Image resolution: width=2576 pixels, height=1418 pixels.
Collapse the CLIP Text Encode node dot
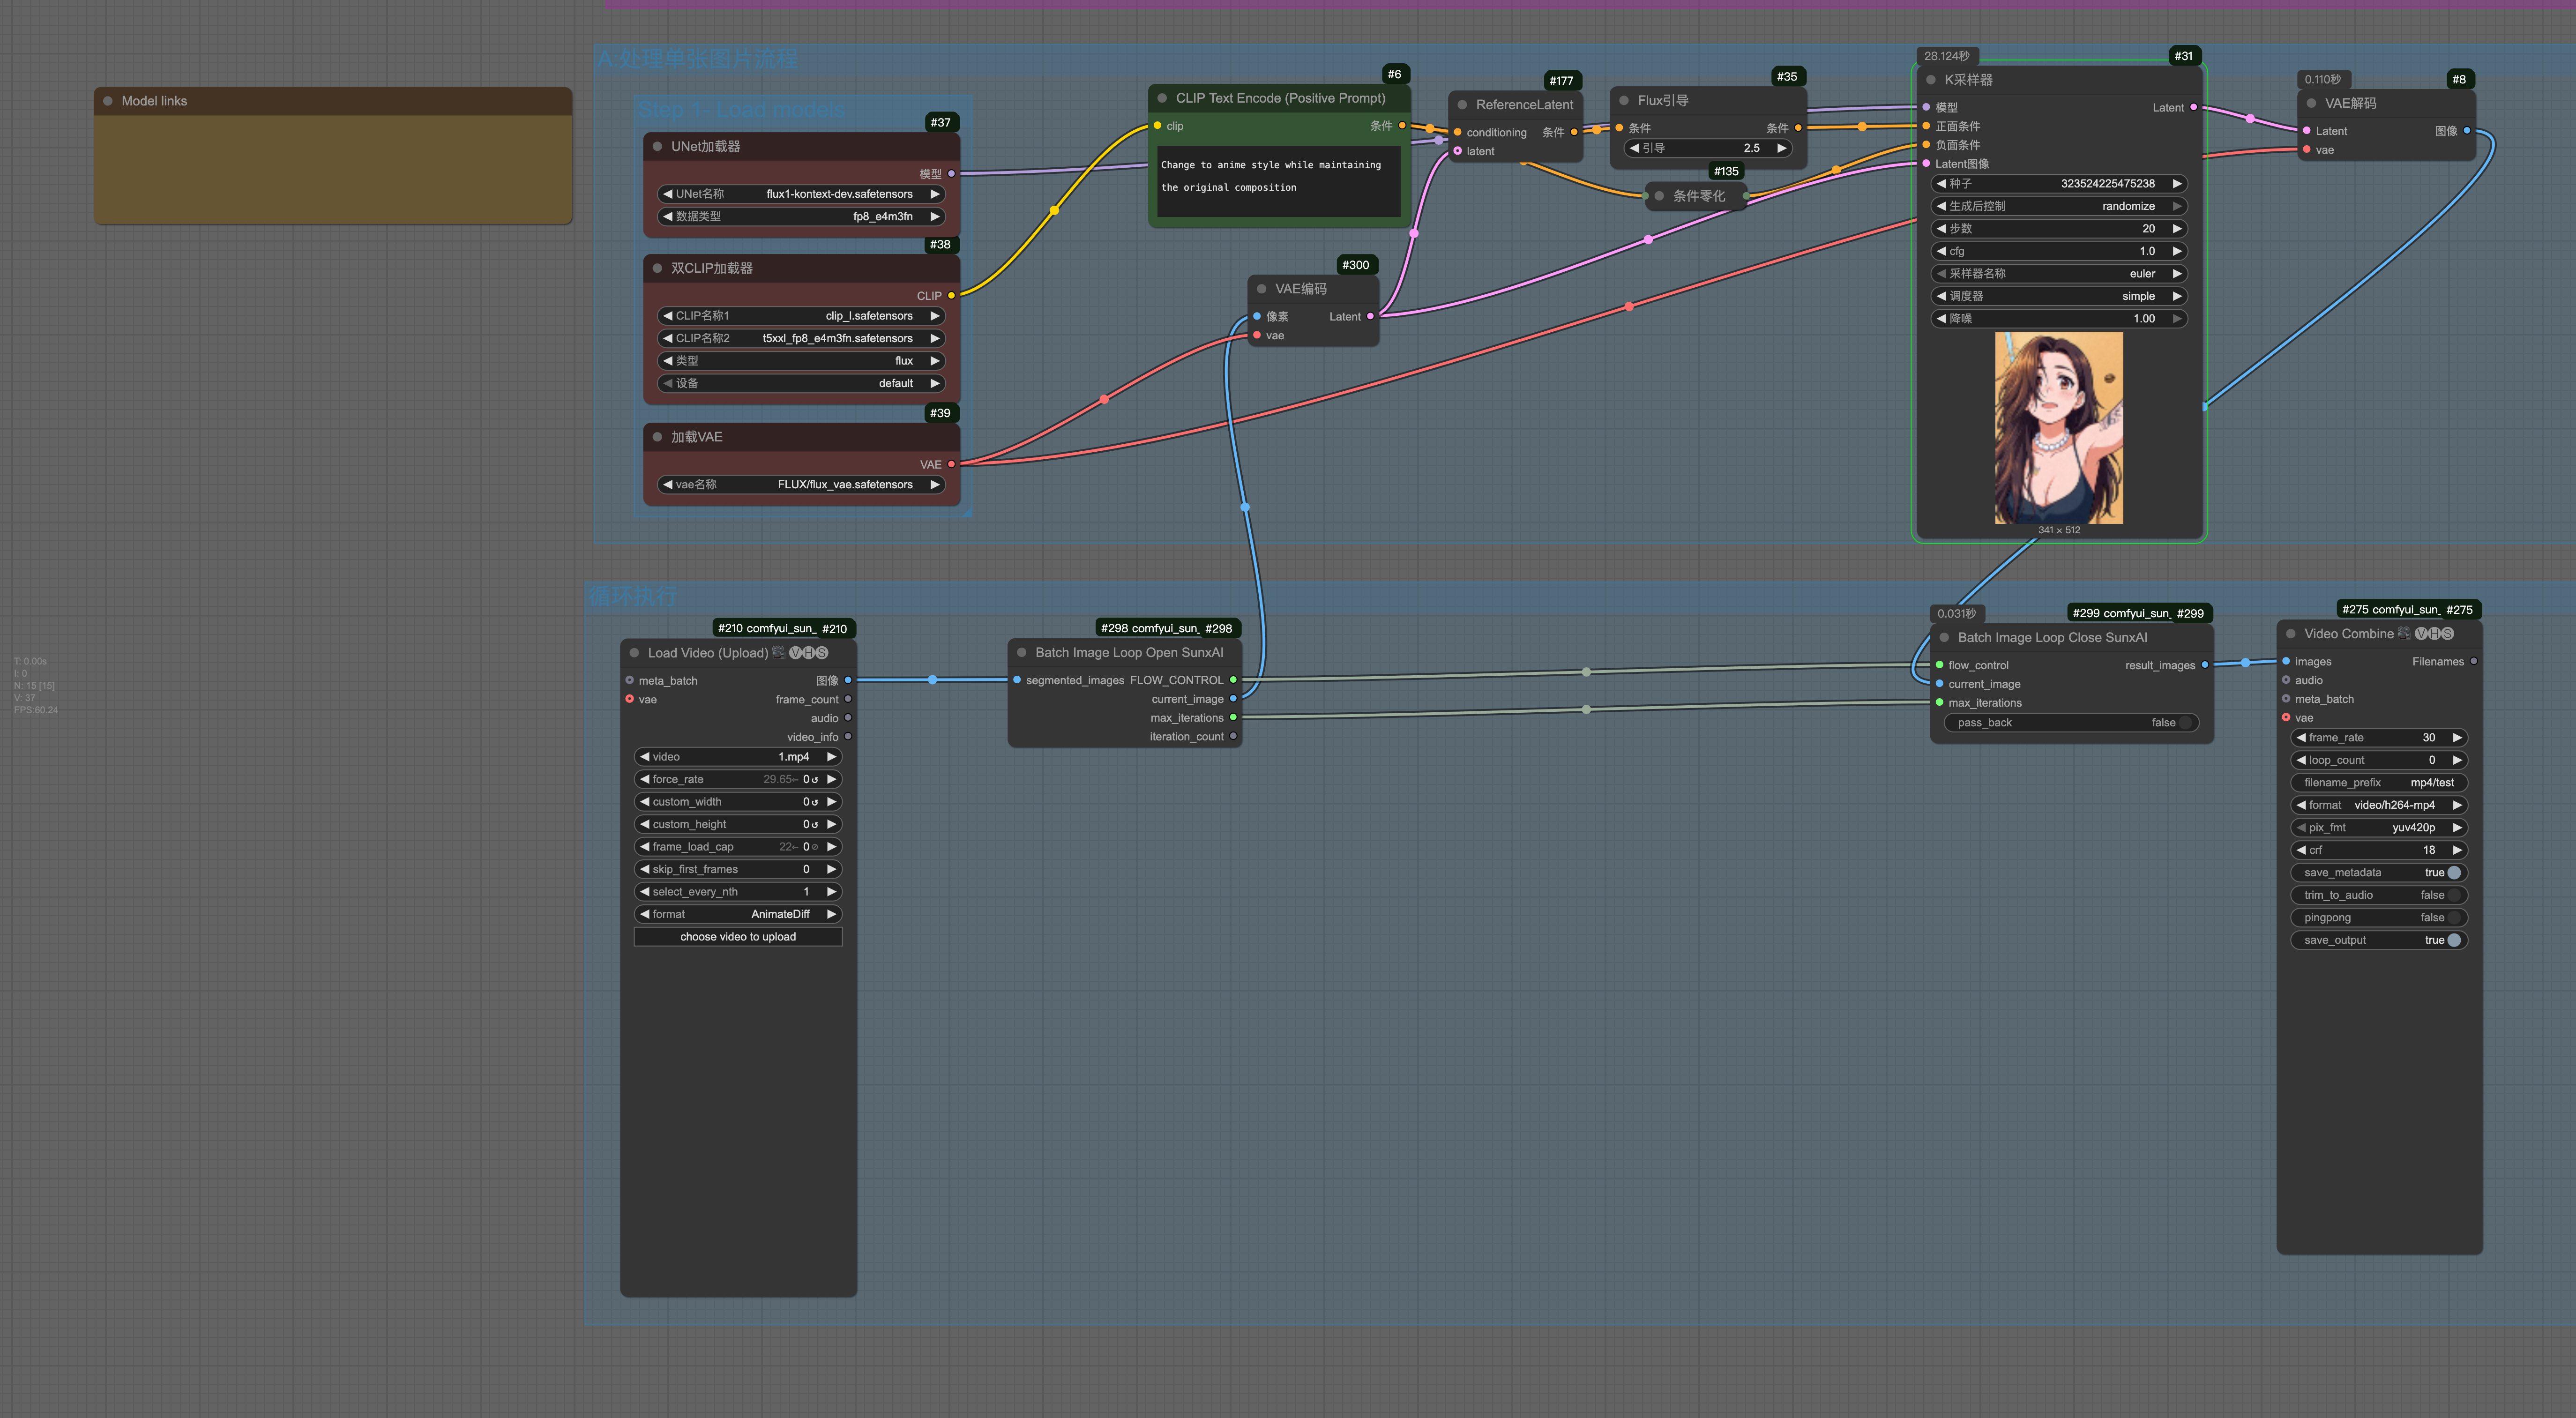coord(1162,98)
